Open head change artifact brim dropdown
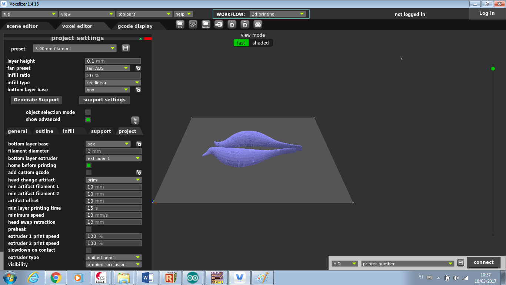The width and height of the screenshot is (506, 285). point(114,180)
